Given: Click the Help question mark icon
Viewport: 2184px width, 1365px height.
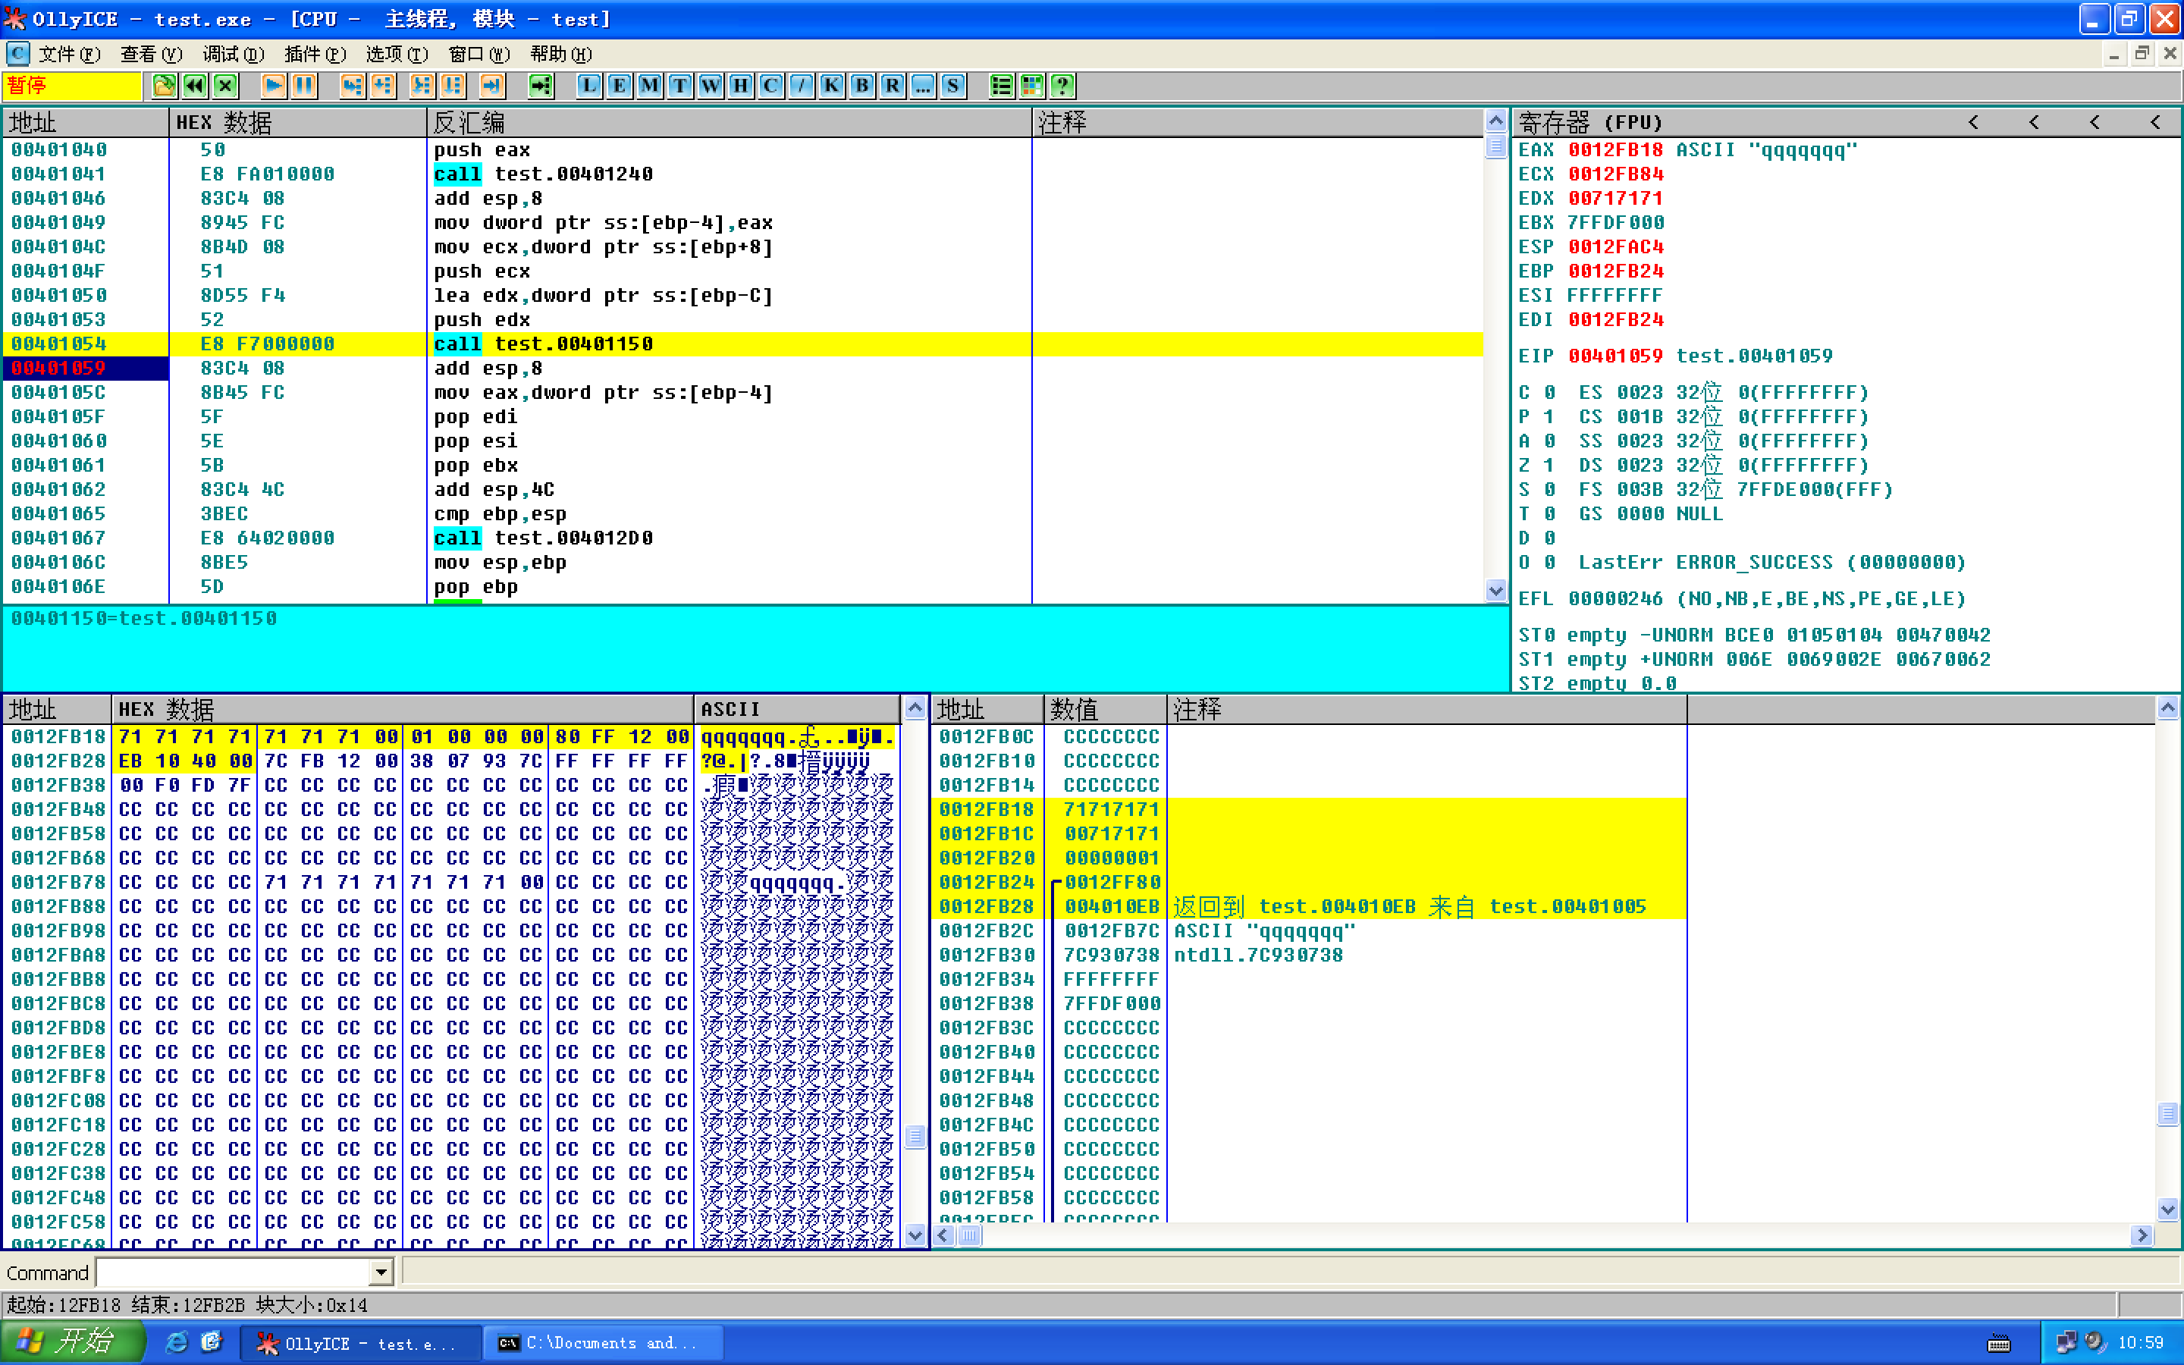Looking at the screenshot, I should pos(1063,86).
